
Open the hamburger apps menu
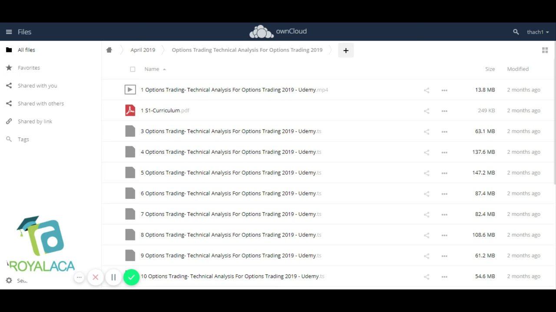[x=9, y=32]
